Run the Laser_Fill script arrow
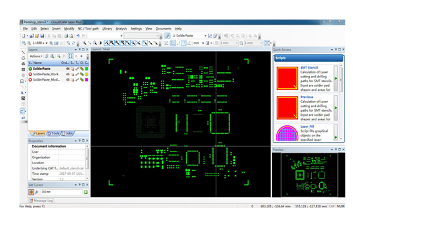Screen dimensions: 430x249 [x=336, y=137]
